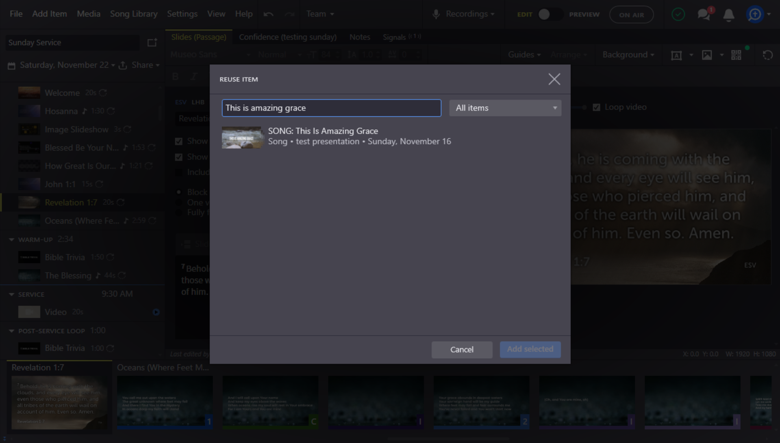Switch to the Notes tab
This screenshot has height=443, width=780.
coord(360,37)
